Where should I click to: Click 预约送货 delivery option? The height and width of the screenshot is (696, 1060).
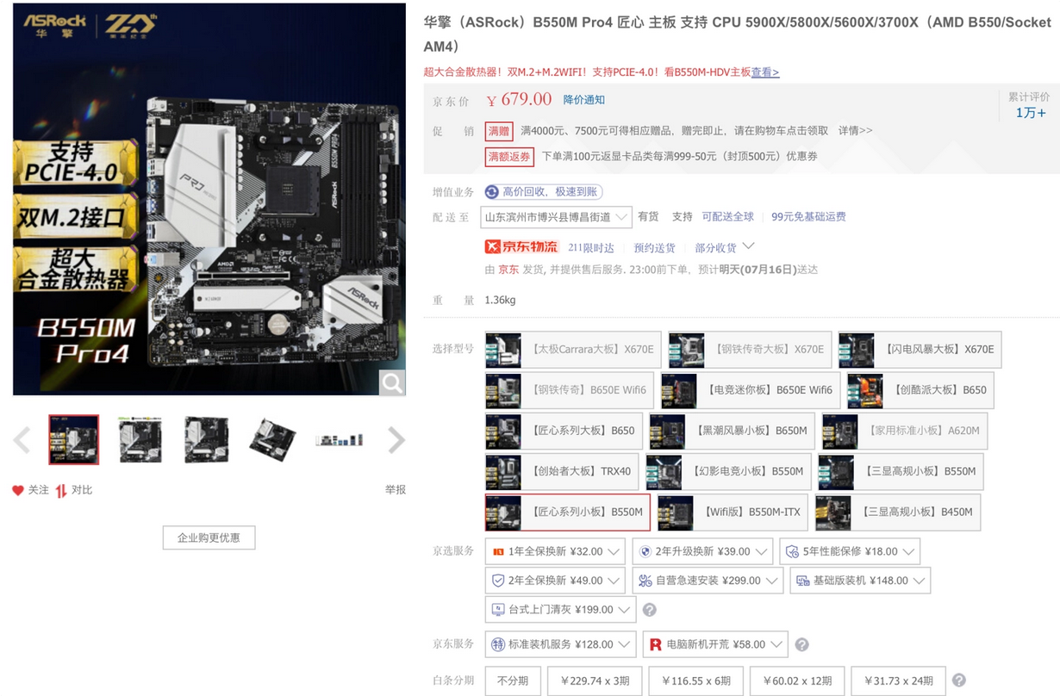(655, 248)
